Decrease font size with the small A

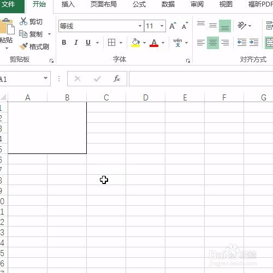pos(185,26)
